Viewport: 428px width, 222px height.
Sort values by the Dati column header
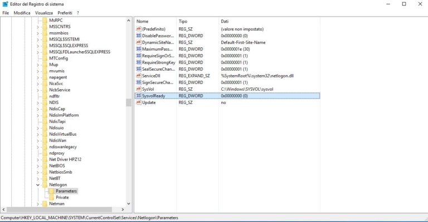[269, 21]
